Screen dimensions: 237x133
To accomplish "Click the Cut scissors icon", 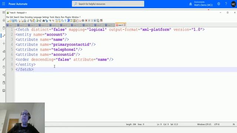I will [x=28, y=21].
